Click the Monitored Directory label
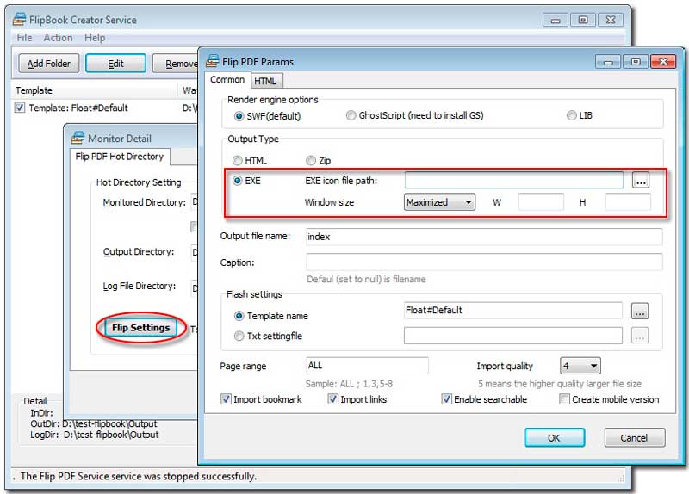The height and width of the screenshot is (494, 689). (x=144, y=202)
